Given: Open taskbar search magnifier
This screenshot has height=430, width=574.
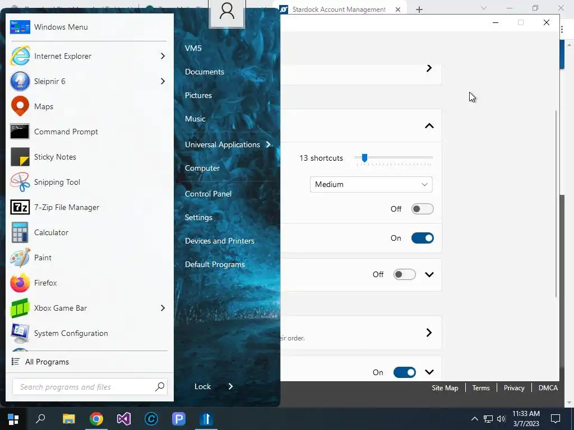Looking at the screenshot, I should 40,419.
